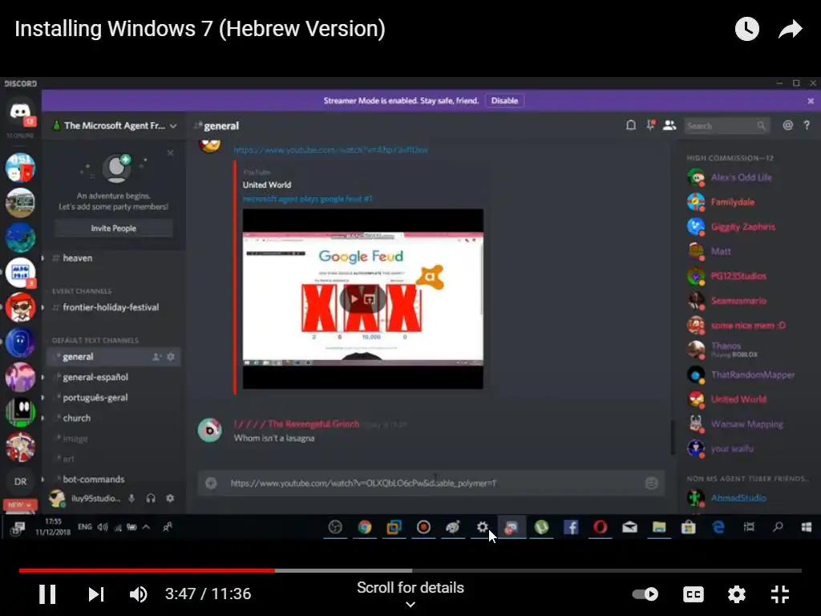The width and height of the screenshot is (821, 616).
Task: Collapse Event Channels category
Action: (x=81, y=290)
